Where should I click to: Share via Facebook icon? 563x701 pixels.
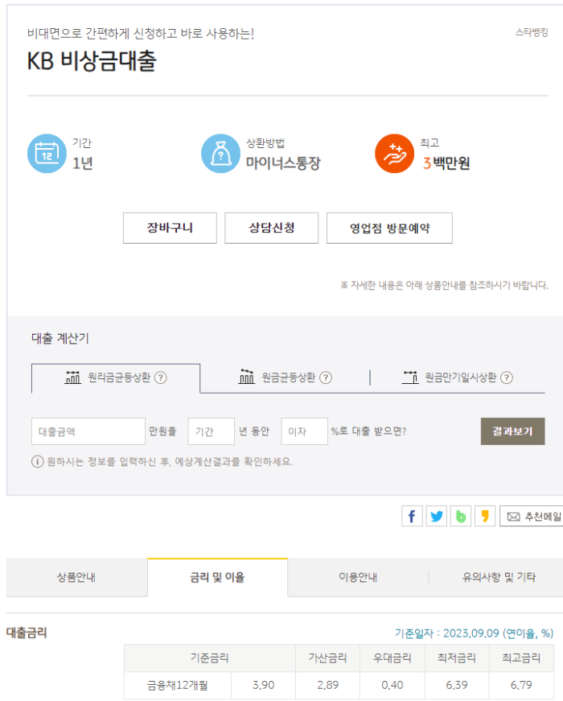(412, 517)
